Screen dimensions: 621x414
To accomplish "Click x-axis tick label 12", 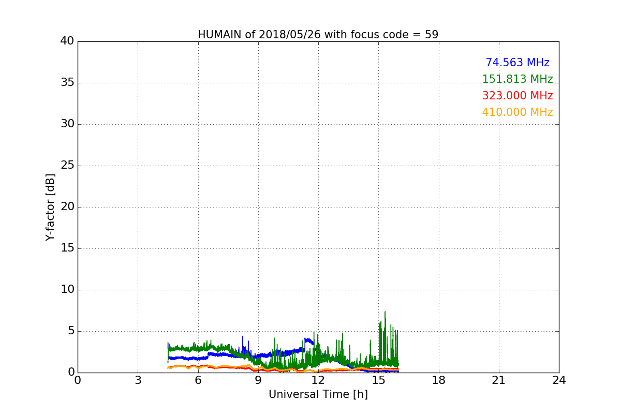I will coord(318,380).
